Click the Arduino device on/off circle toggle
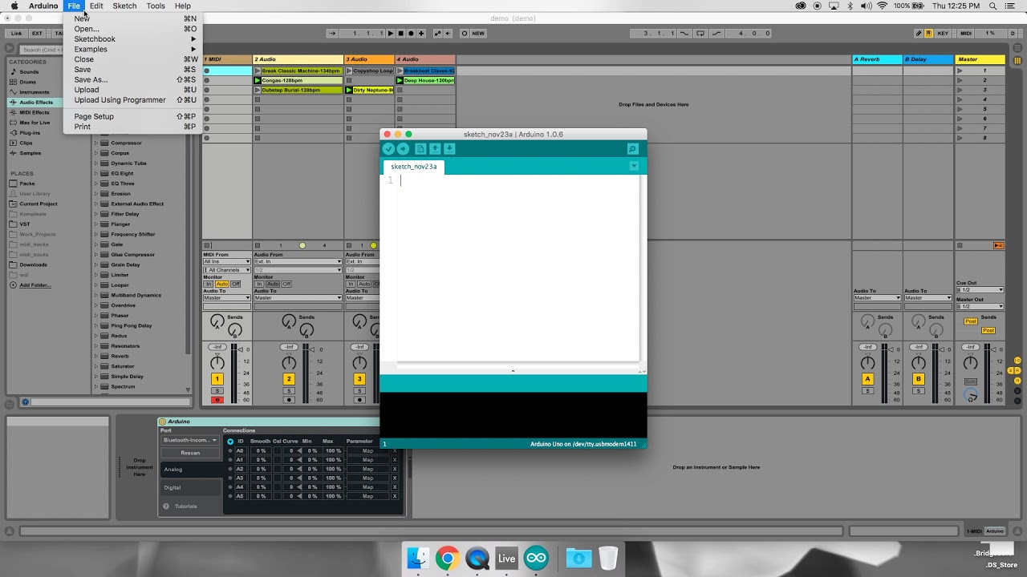The width and height of the screenshot is (1027, 577). point(163,422)
